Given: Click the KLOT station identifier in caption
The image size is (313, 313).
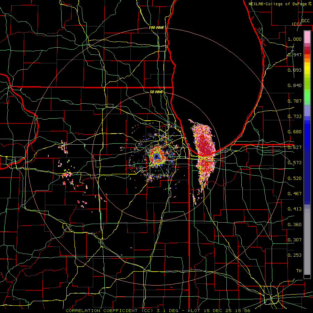Looking at the screenshot, I should point(194,311).
